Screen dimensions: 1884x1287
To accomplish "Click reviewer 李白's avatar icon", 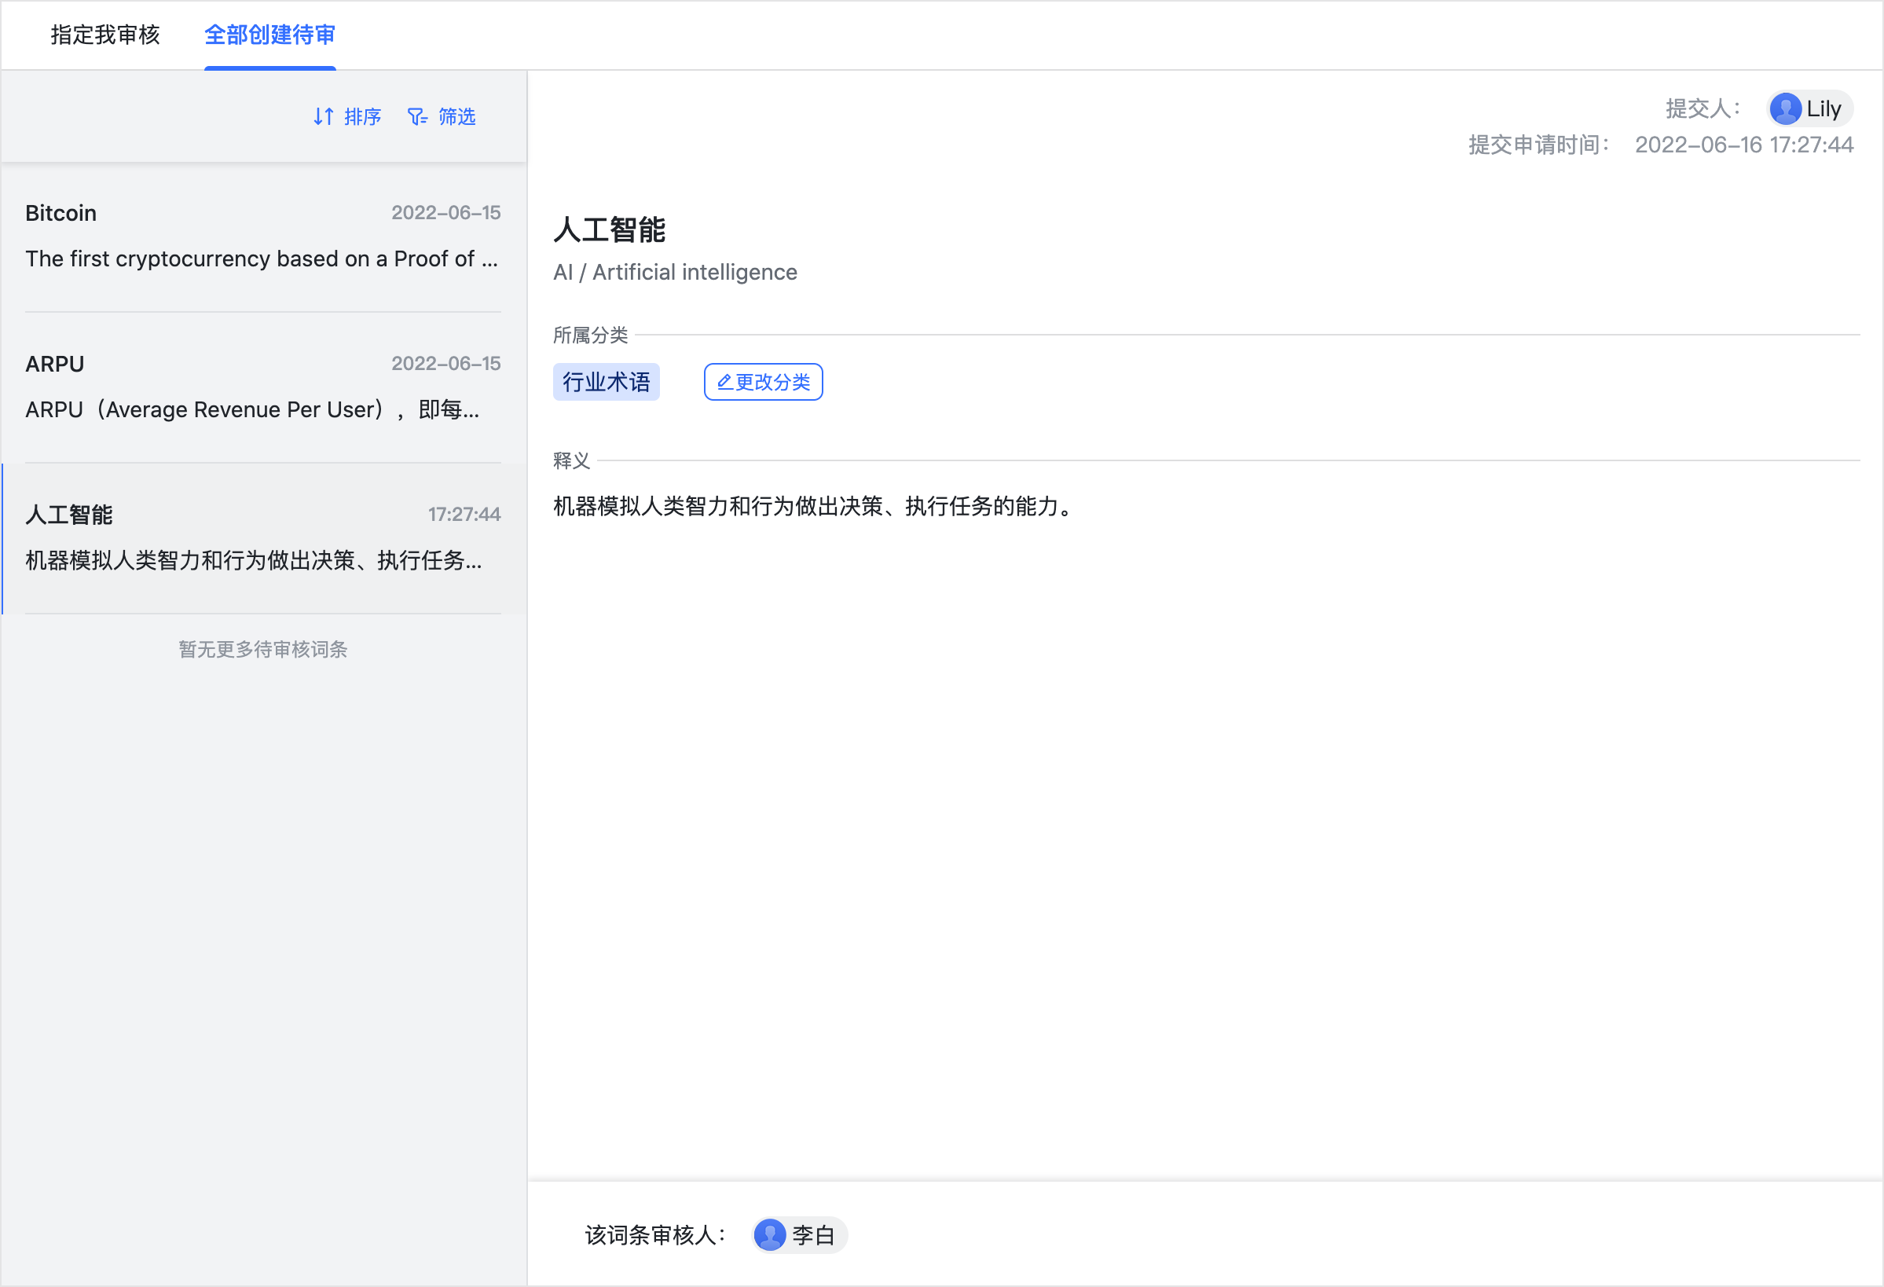I will coord(769,1236).
